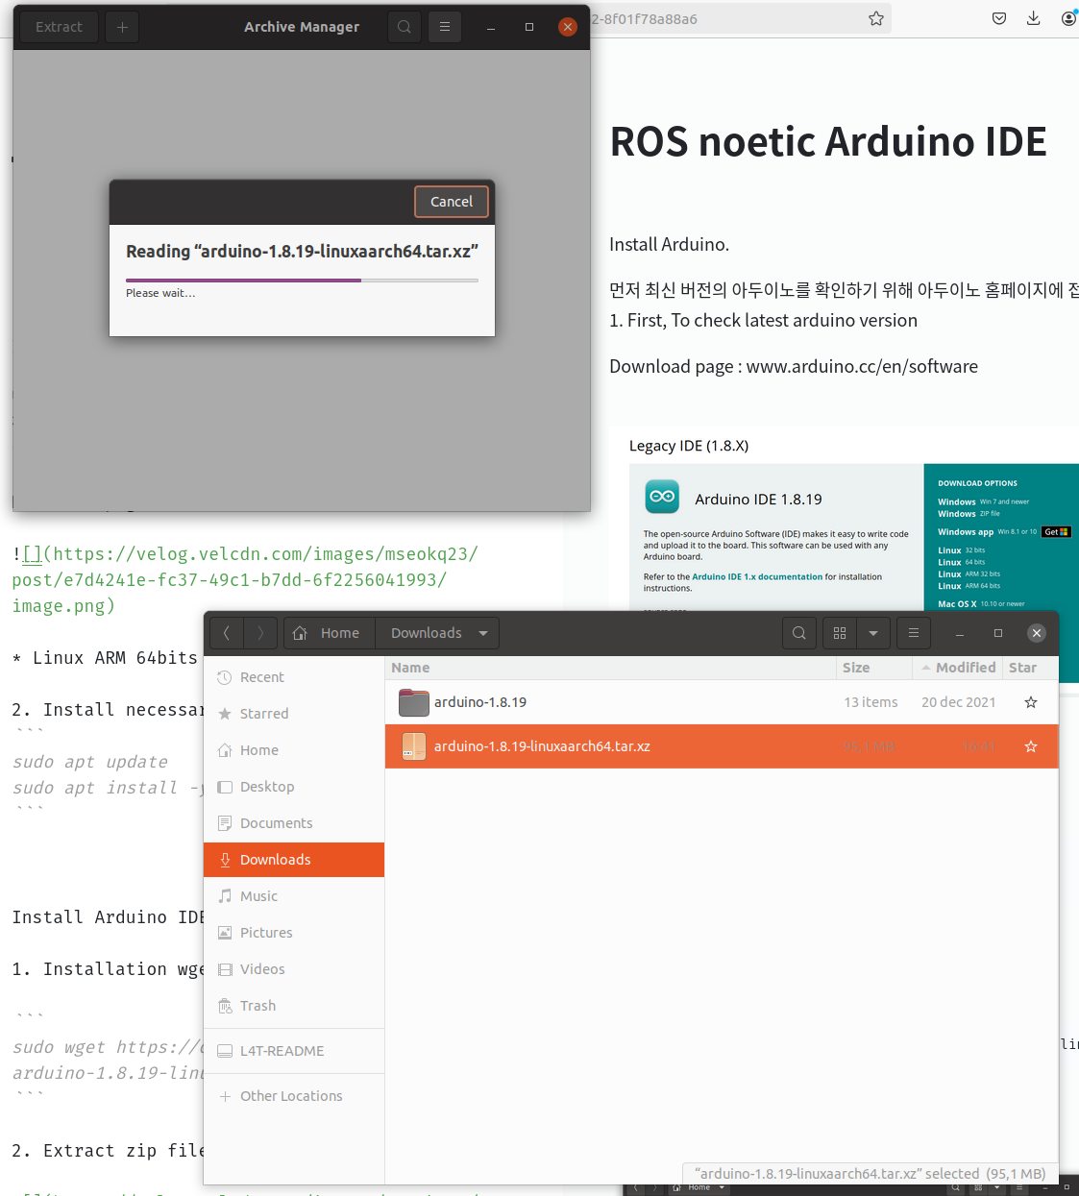
Task: Click Windows ZIP file download option
Action: pyautogui.click(x=969, y=514)
